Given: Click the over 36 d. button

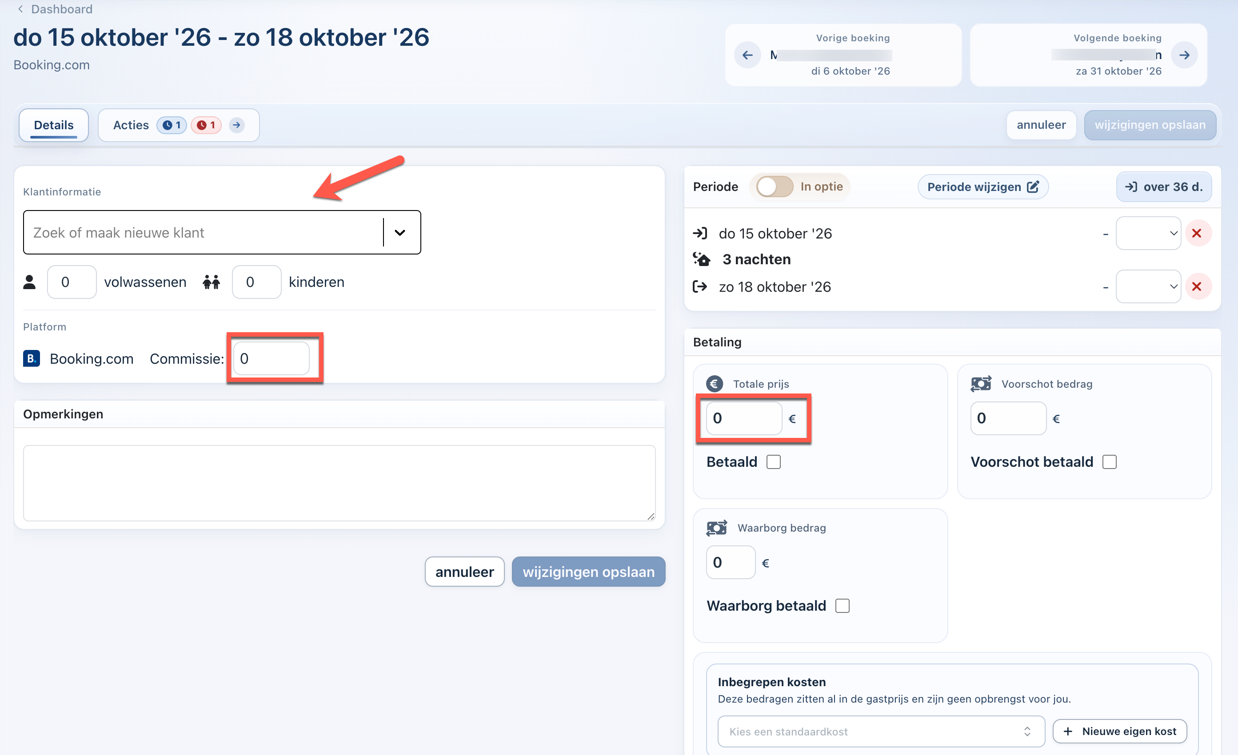Looking at the screenshot, I should pyautogui.click(x=1164, y=187).
